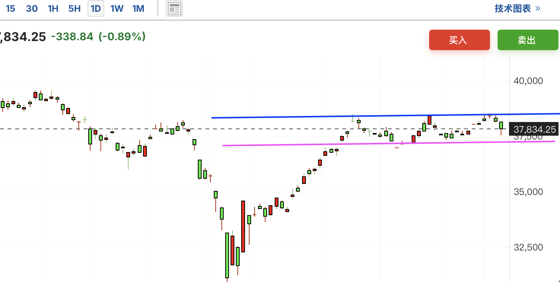Image resolution: width=560 pixels, height=282 pixels.
Task: Switch to the 5H timeframe
Action: 74,9
